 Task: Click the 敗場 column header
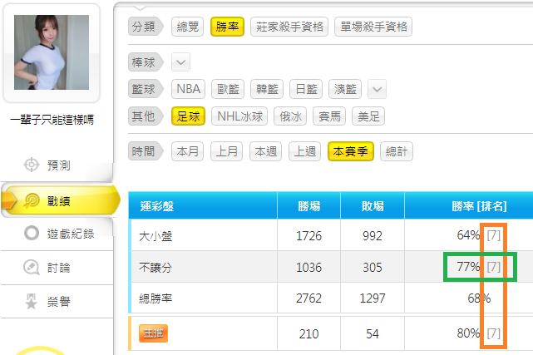[373, 206]
